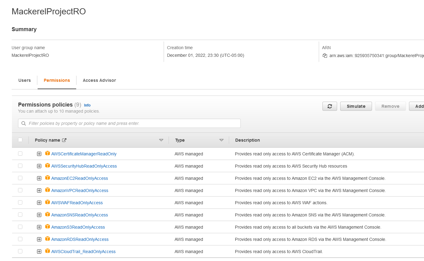Click the orange policy icon for AWSCloudTrail_ReadOnlyAccess
This screenshot has height=261, width=424.
coord(47,251)
